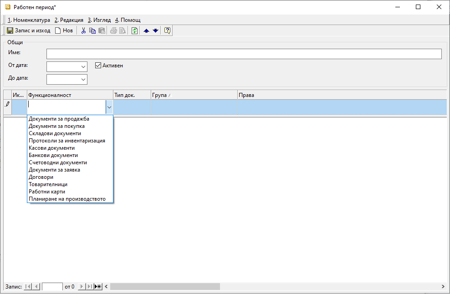Click the horizontal scrollbar right arrow

pyautogui.click(x=443, y=287)
